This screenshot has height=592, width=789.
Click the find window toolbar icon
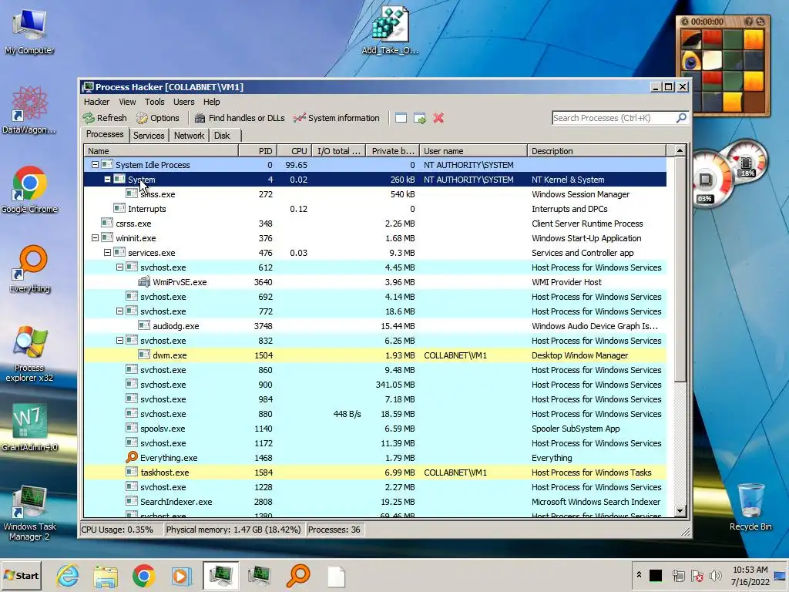[401, 118]
